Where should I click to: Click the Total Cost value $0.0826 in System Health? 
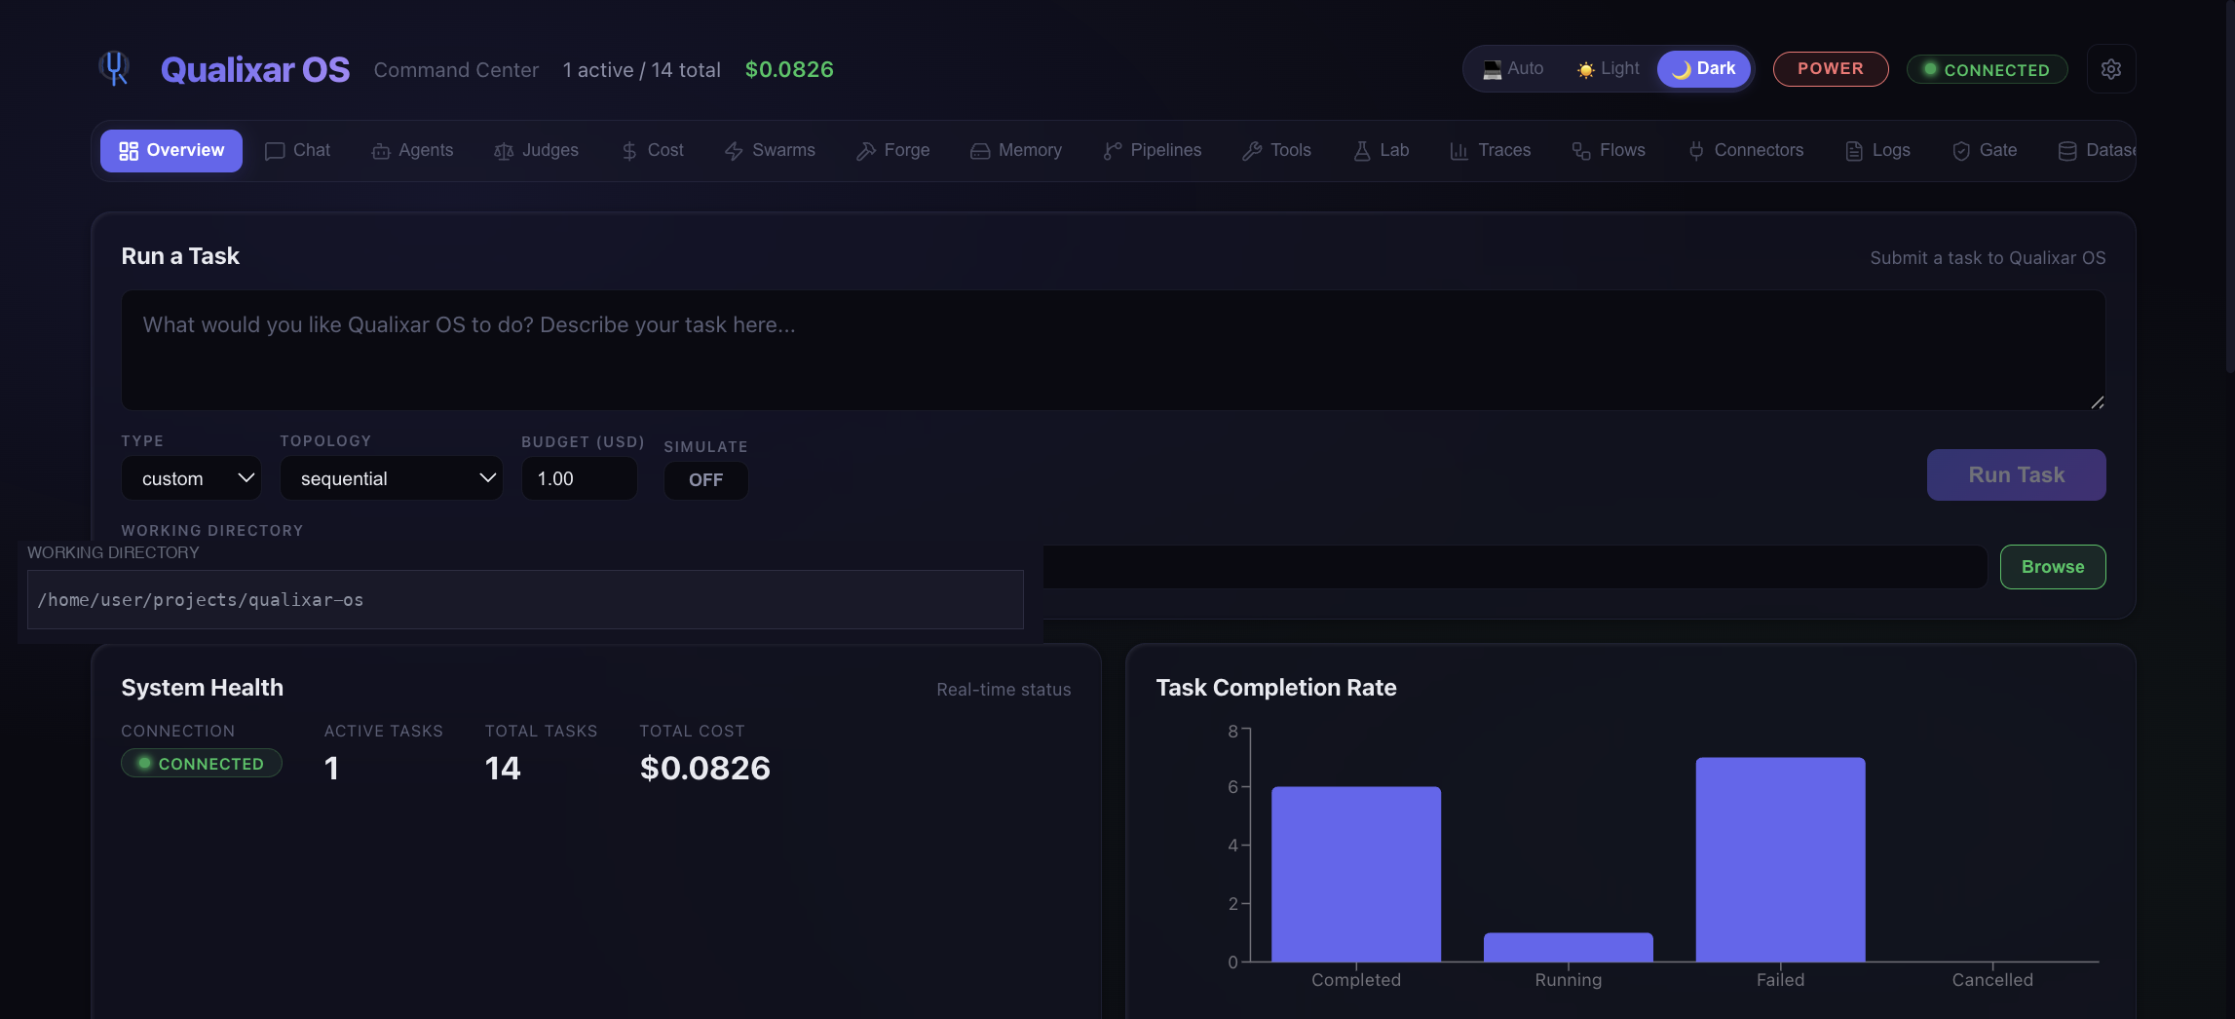[x=705, y=769]
